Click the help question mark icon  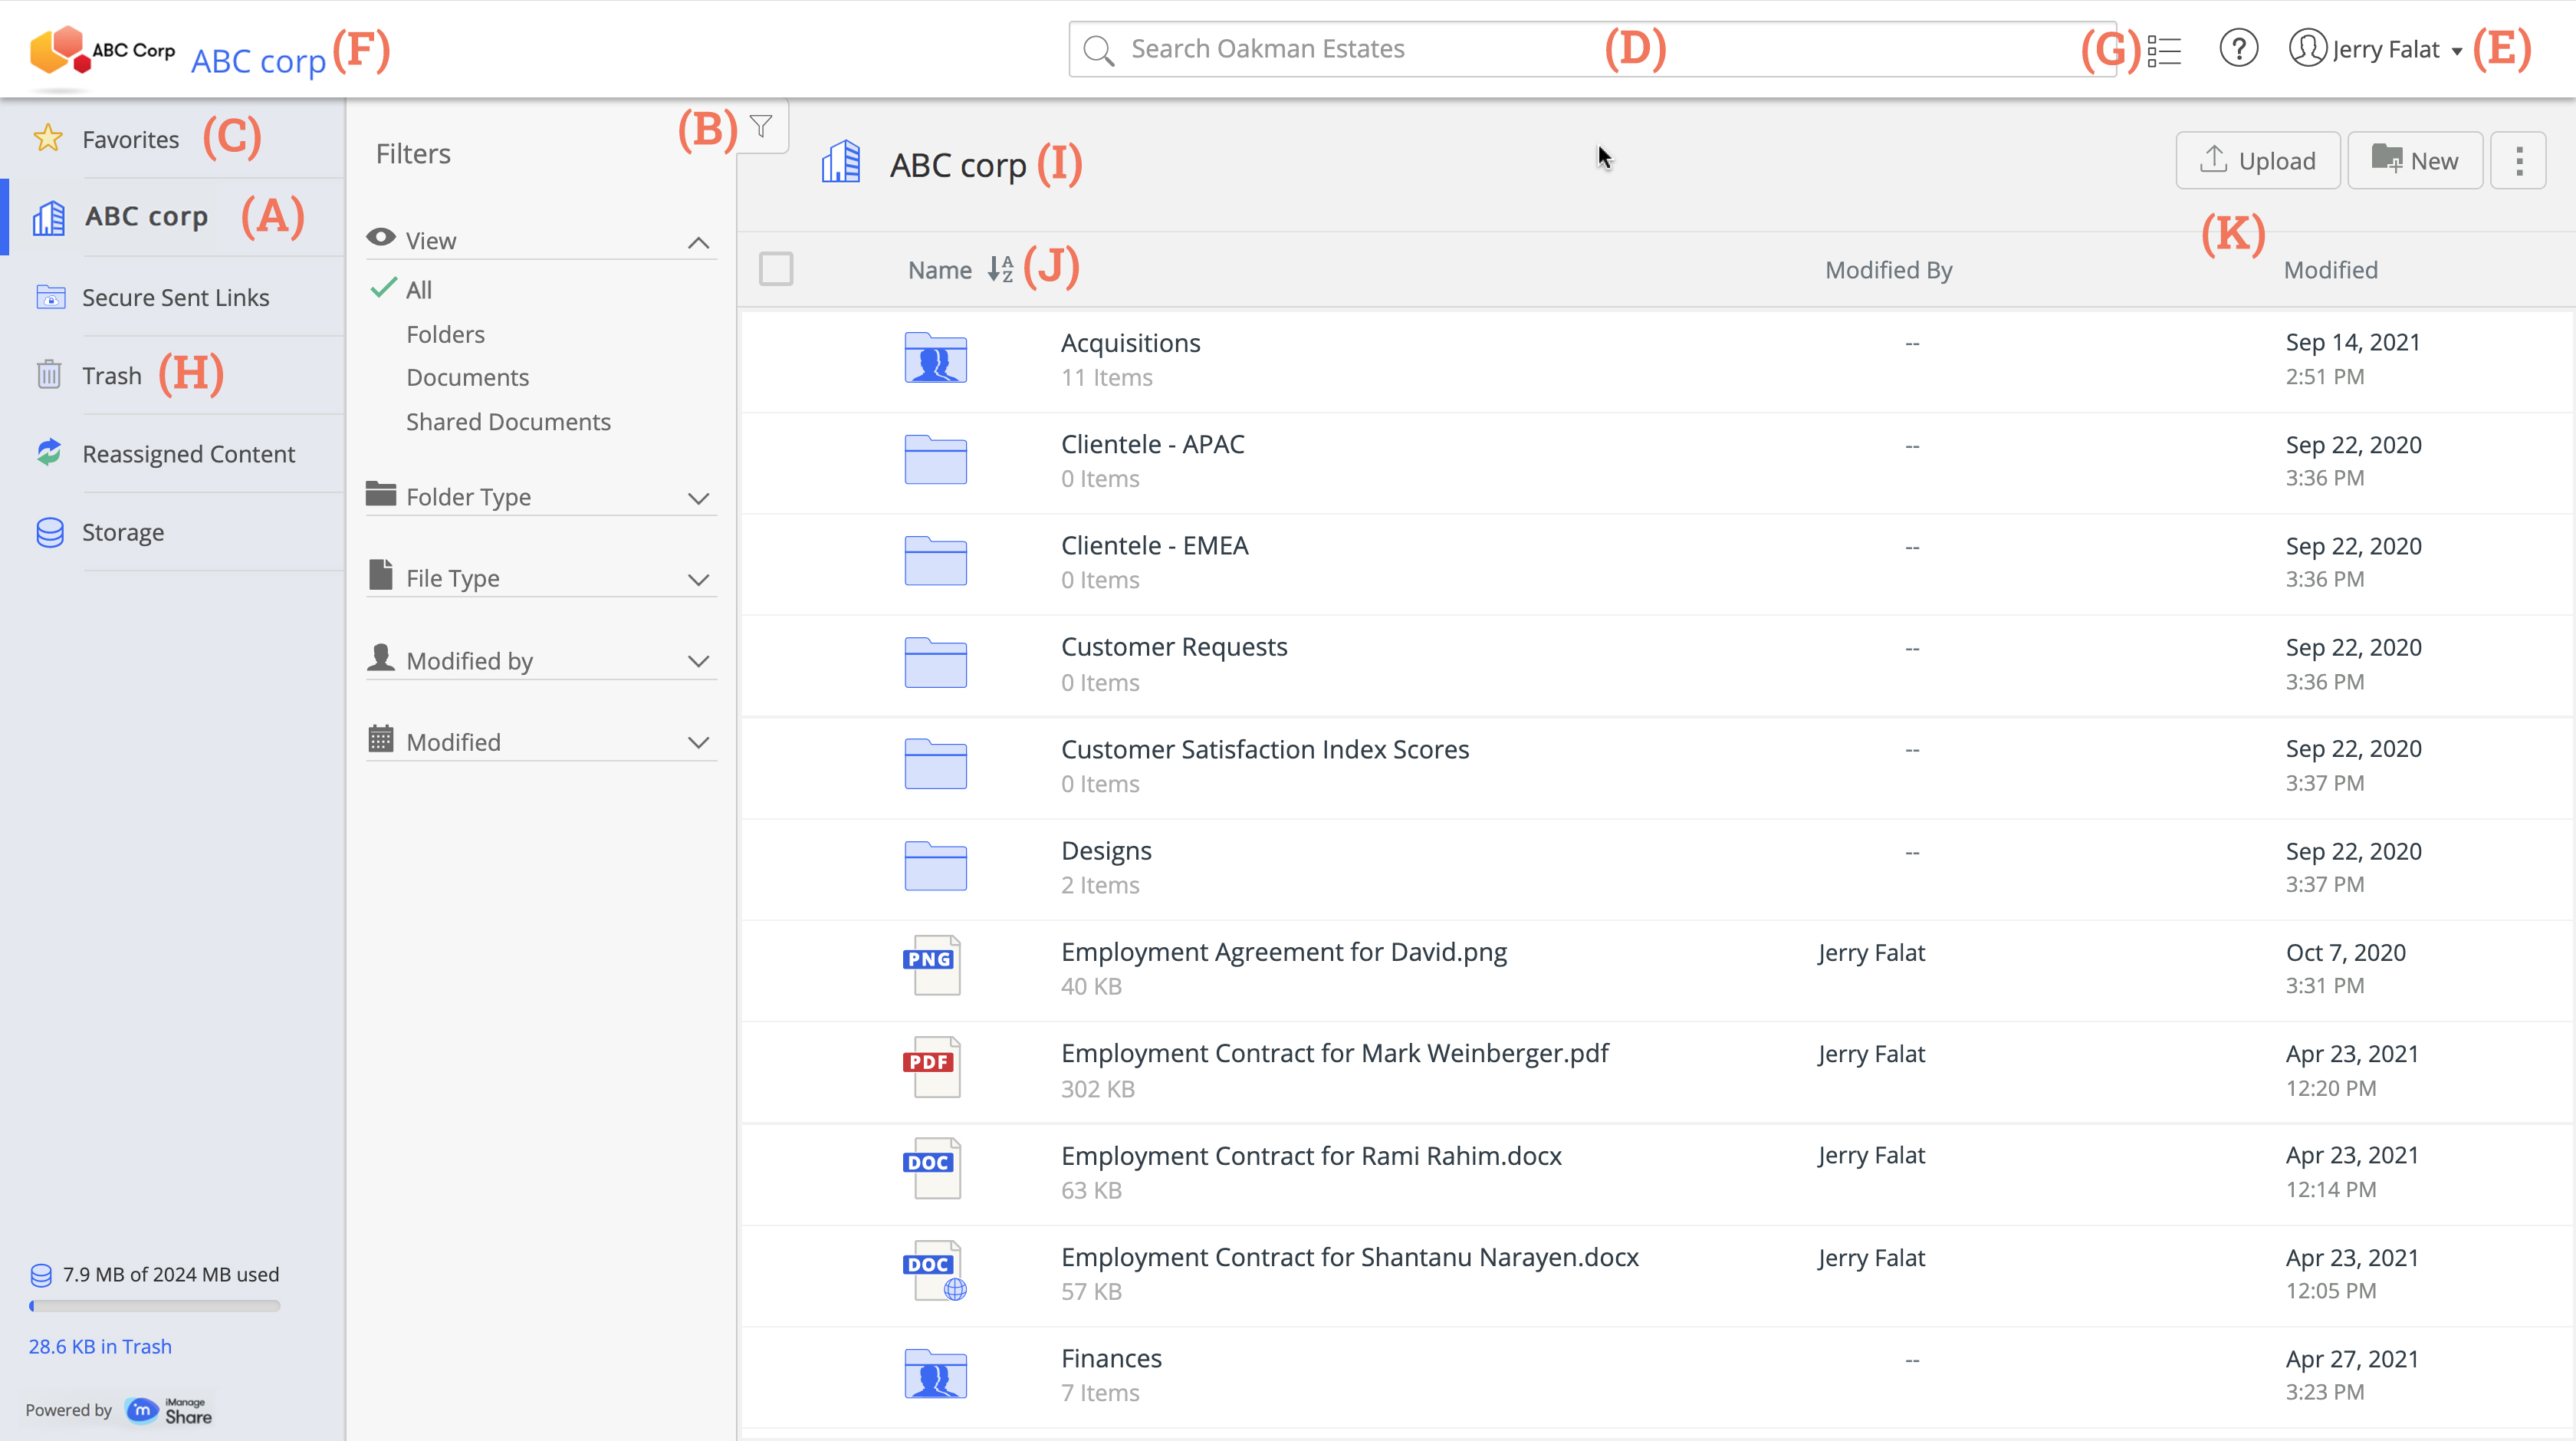(2238, 49)
